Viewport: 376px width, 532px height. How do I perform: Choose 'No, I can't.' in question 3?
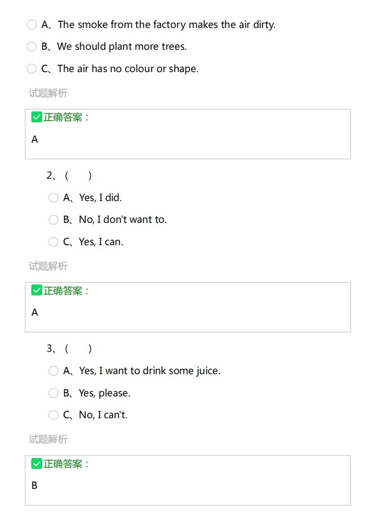pyautogui.click(x=53, y=415)
